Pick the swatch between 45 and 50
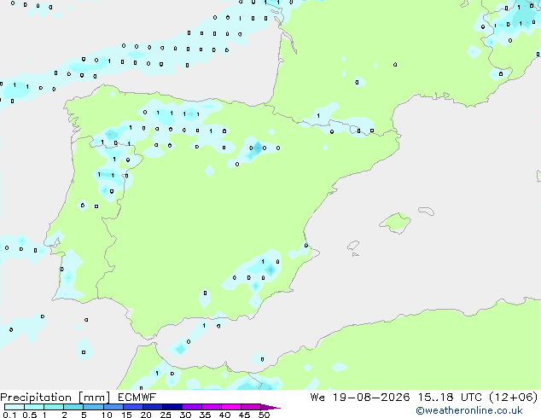Image resolution: width=541 pixels, height=418 pixels. click(x=251, y=407)
